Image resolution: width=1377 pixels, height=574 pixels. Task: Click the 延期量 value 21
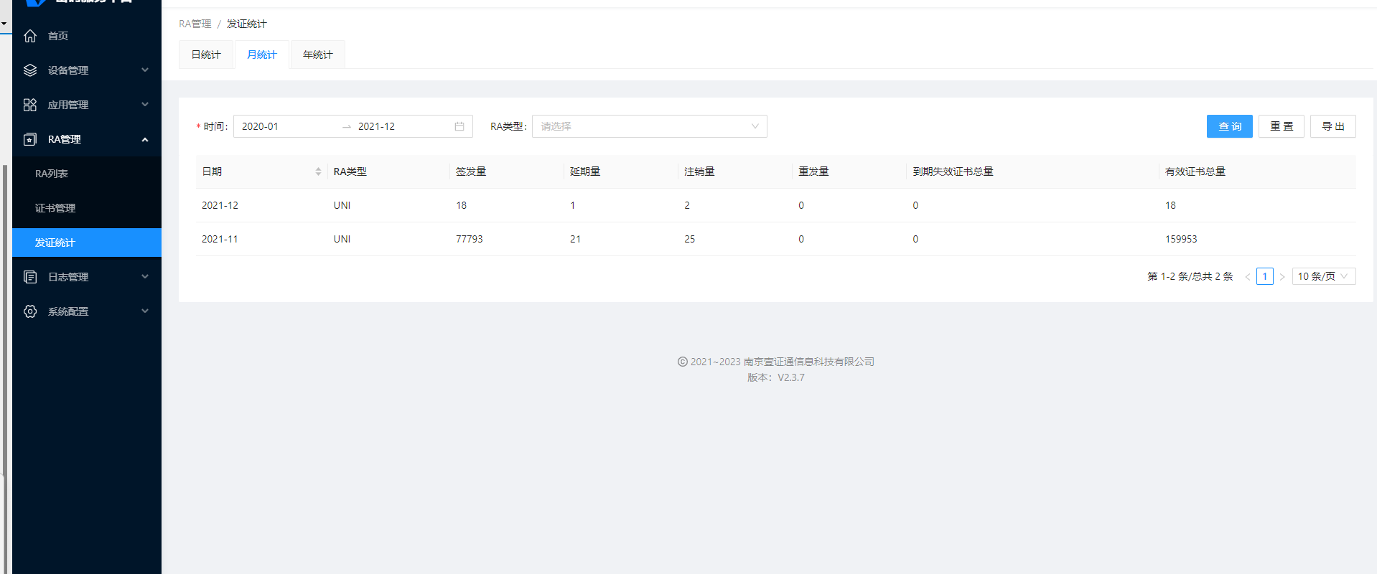[576, 239]
